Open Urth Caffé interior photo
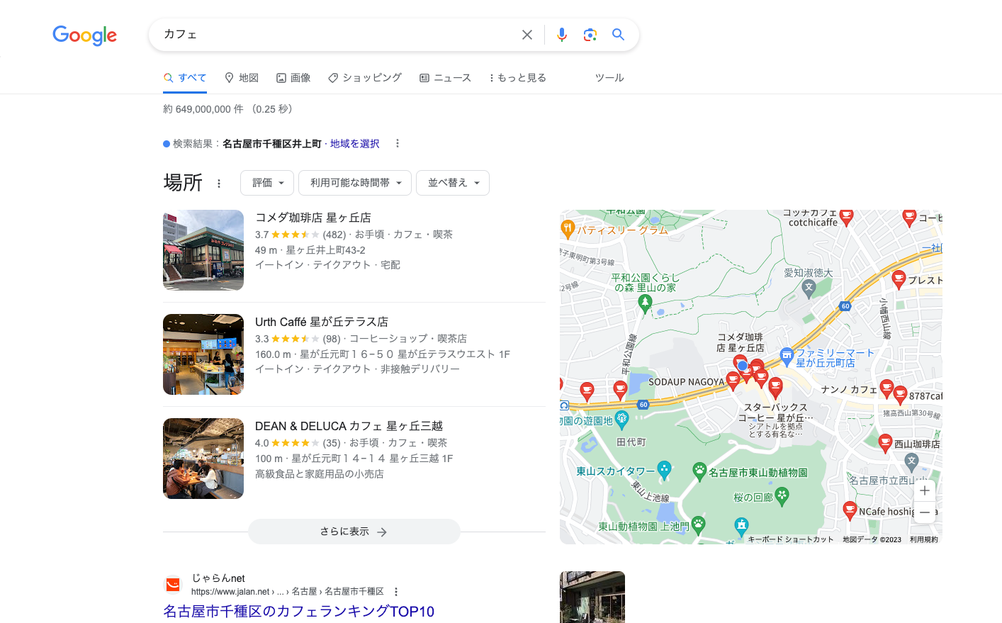 tap(203, 354)
